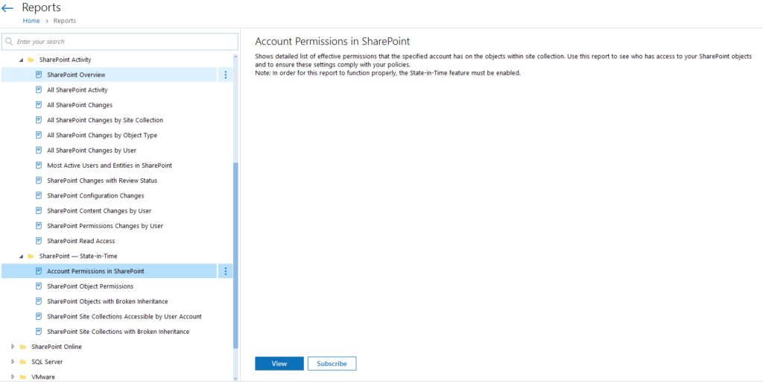
Task: Click the magnifier icon in the search box
Action: [9, 42]
